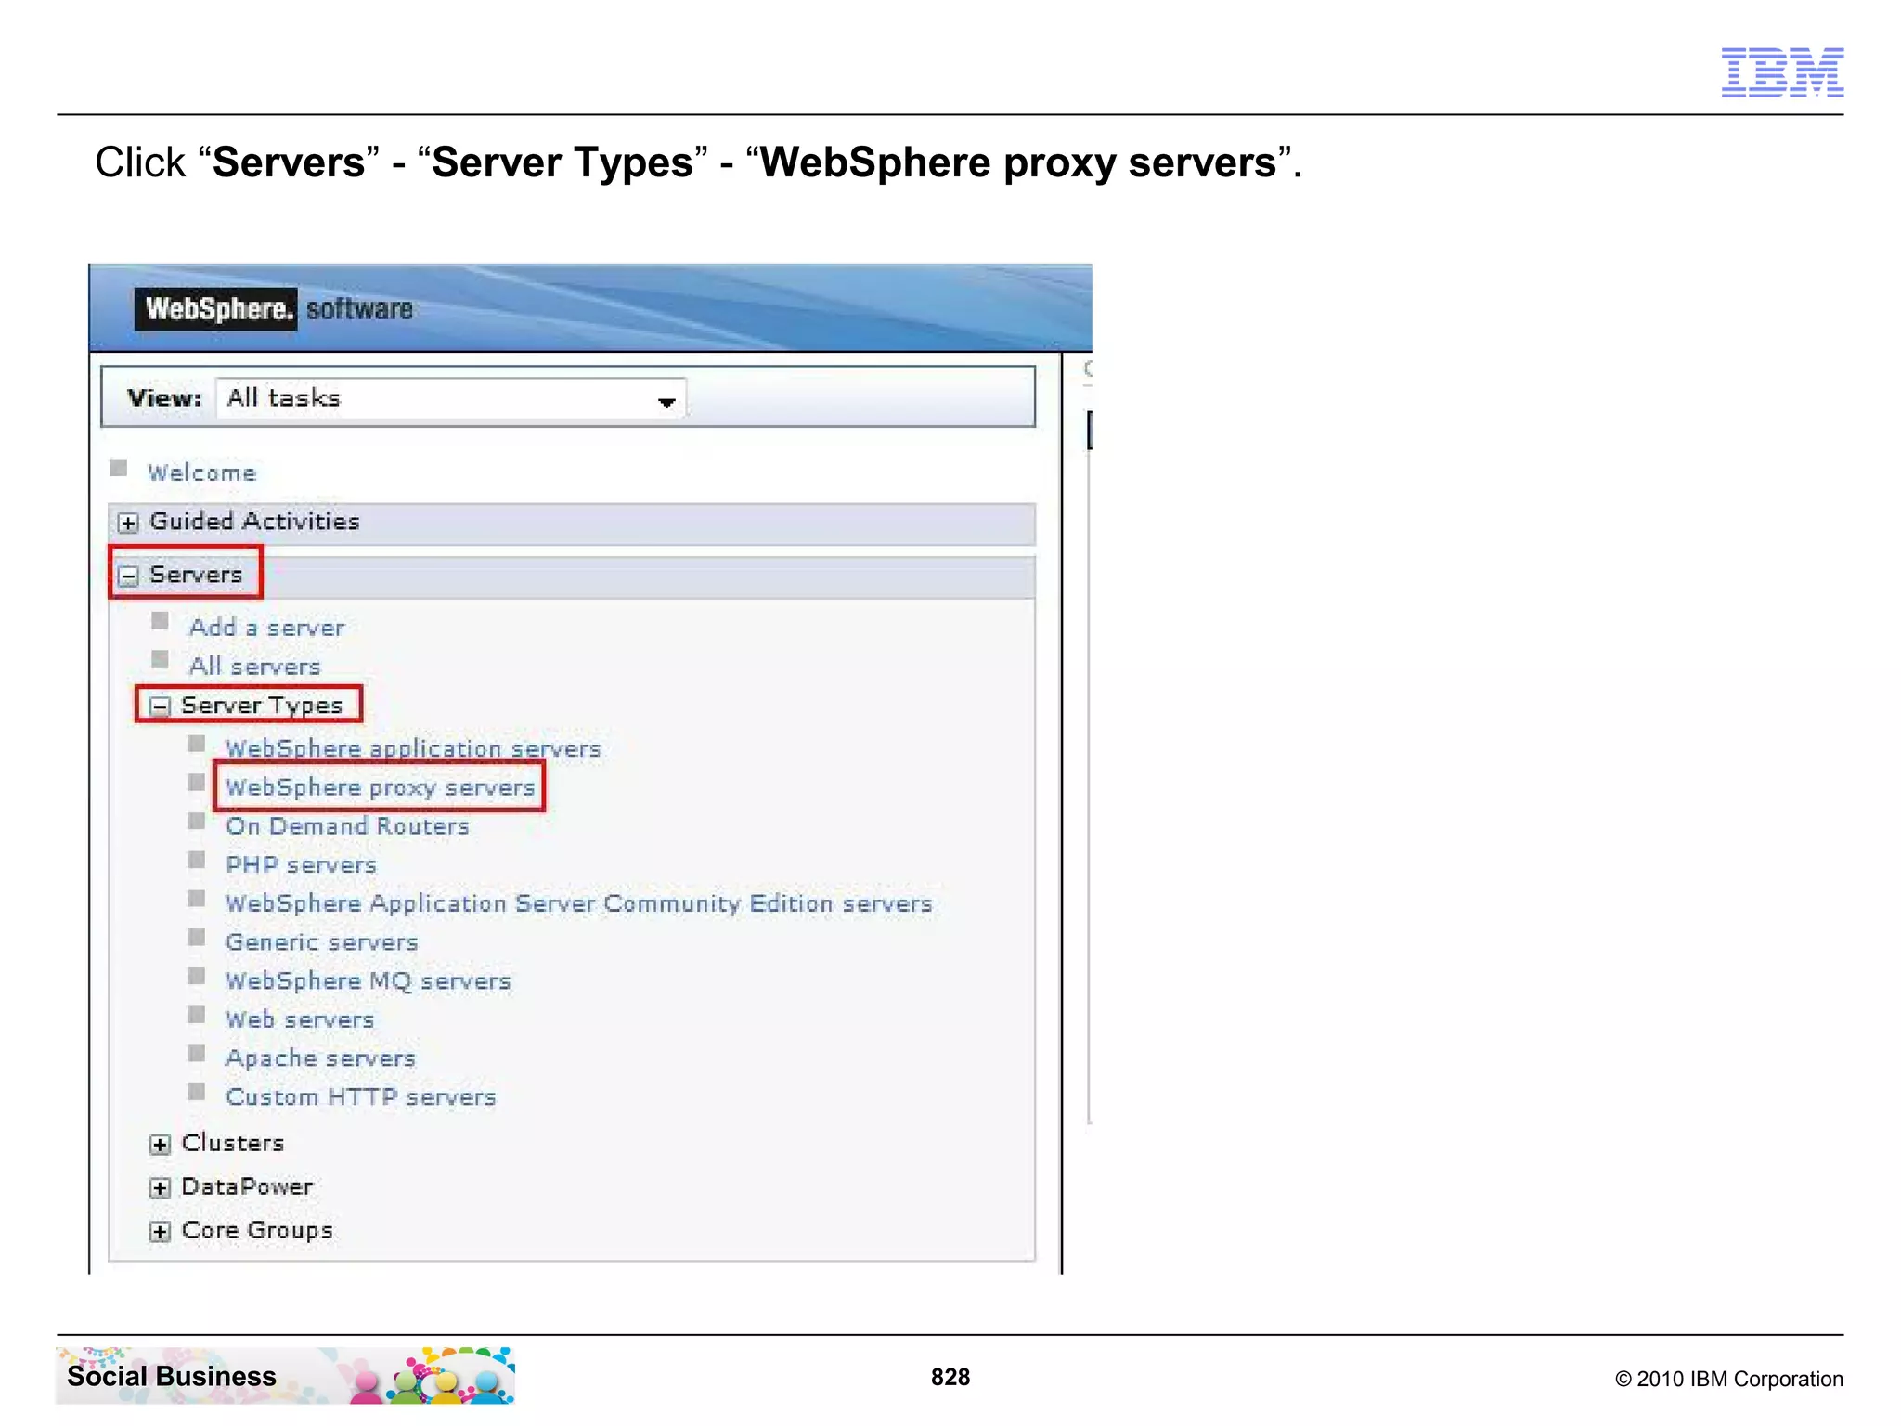Click the Add a server link
Image resolution: width=1901 pixels, height=1426 pixels.
[x=266, y=628]
